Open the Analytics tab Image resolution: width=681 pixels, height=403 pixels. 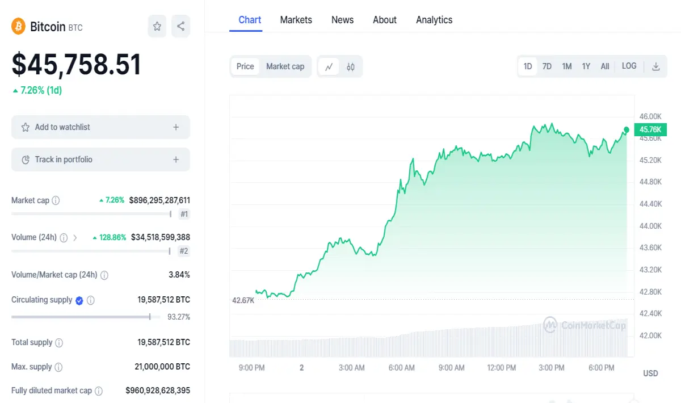click(434, 20)
